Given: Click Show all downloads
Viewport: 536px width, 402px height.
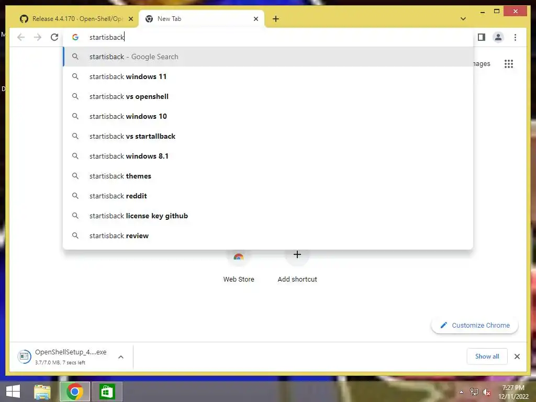Looking at the screenshot, I should click(487, 356).
